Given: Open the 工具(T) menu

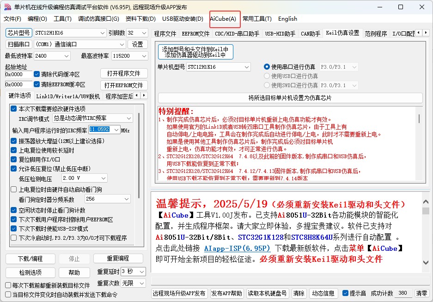Looking at the screenshot, I should point(62,19).
